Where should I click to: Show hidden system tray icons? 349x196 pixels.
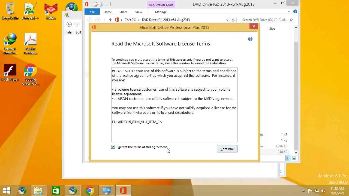click(x=304, y=191)
